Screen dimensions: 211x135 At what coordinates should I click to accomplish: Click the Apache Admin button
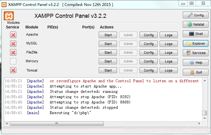tap(128, 35)
